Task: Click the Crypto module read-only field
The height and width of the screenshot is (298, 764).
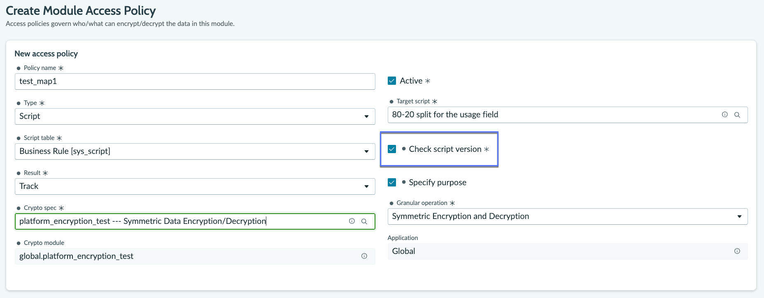Action: coord(195,256)
